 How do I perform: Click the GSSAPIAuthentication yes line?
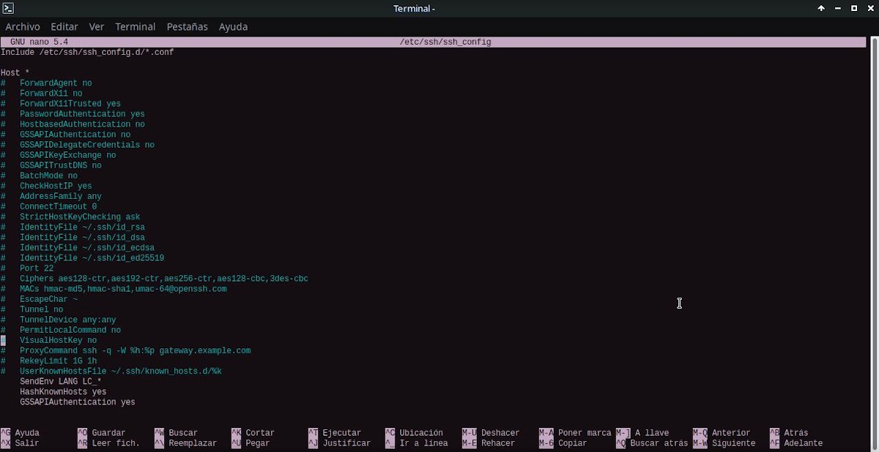pos(78,402)
